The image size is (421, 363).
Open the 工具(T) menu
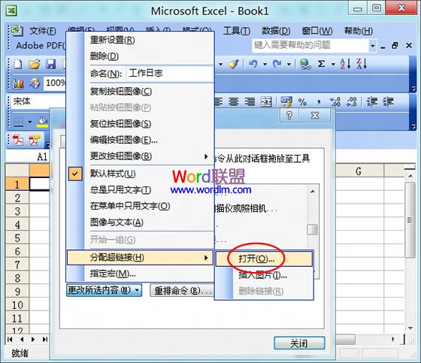click(237, 31)
